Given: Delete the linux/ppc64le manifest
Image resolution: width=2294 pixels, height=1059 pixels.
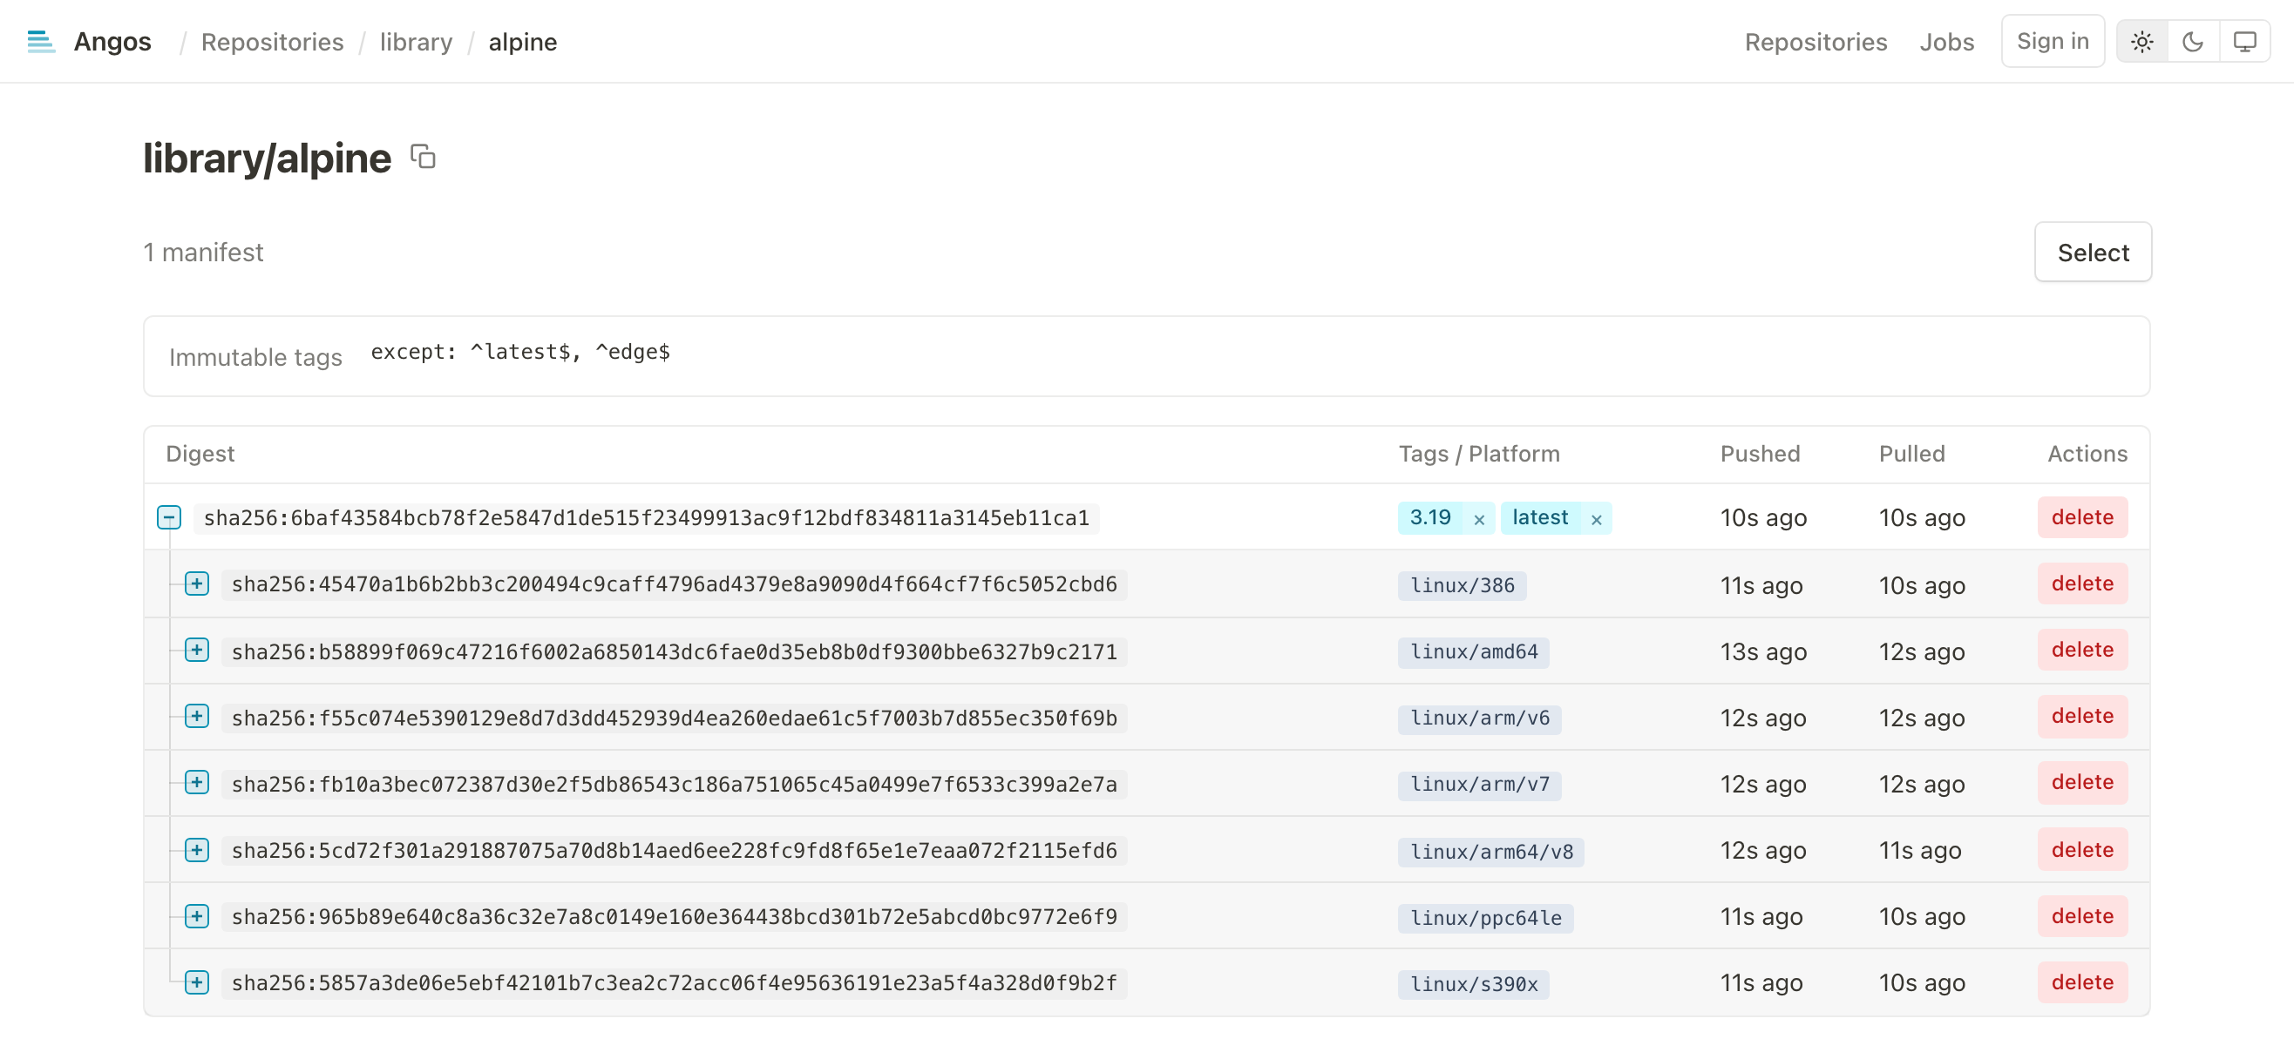Looking at the screenshot, I should coord(2082,917).
